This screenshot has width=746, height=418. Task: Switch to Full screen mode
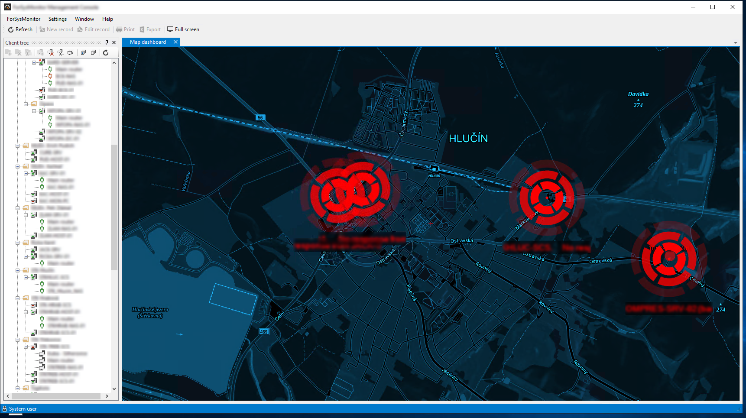point(183,29)
